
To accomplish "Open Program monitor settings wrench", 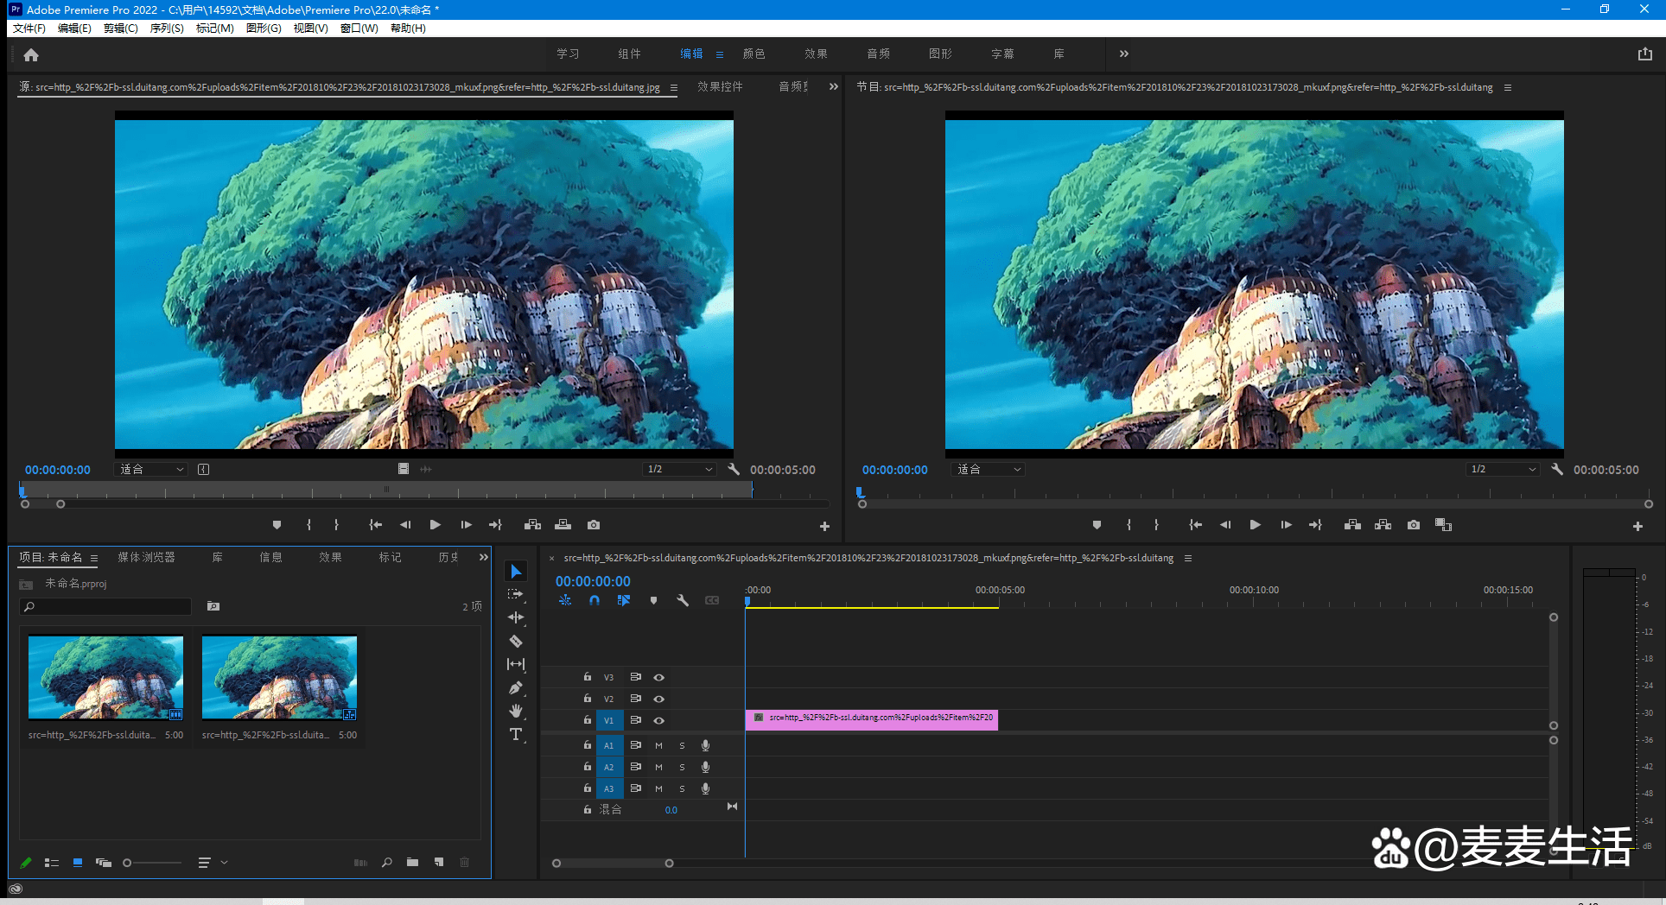I will (x=1557, y=469).
